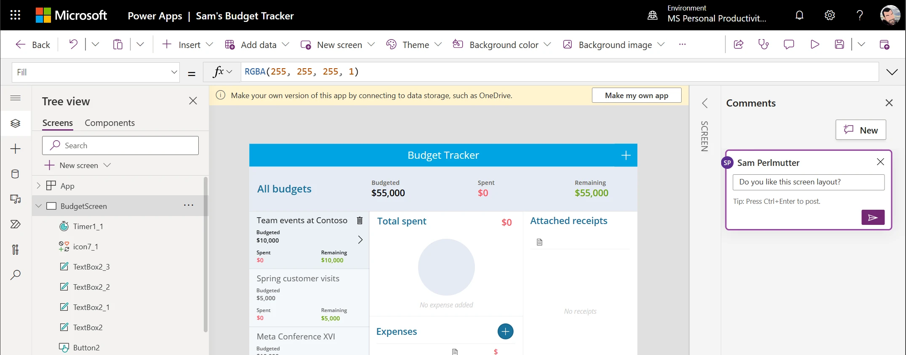Send the comment with arrow icon
Viewport: 906px width, 355px height.
[873, 217]
